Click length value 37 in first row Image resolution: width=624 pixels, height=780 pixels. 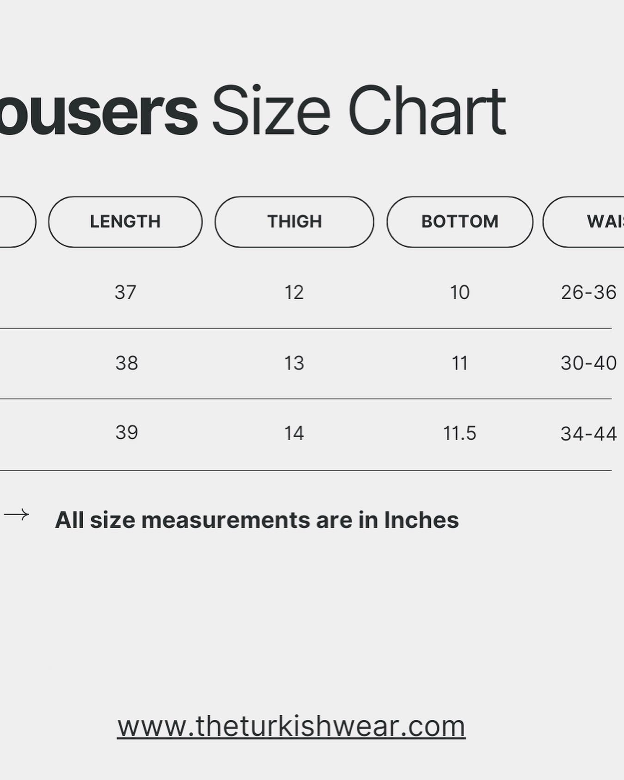125,292
